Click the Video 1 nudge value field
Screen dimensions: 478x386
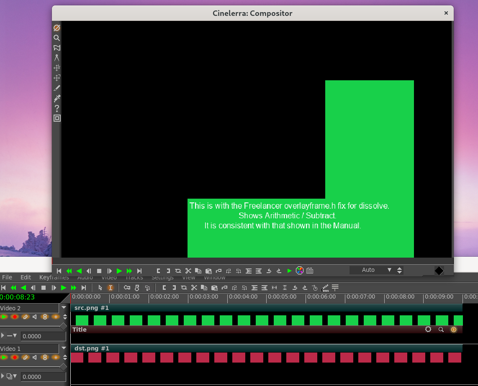[x=43, y=377]
